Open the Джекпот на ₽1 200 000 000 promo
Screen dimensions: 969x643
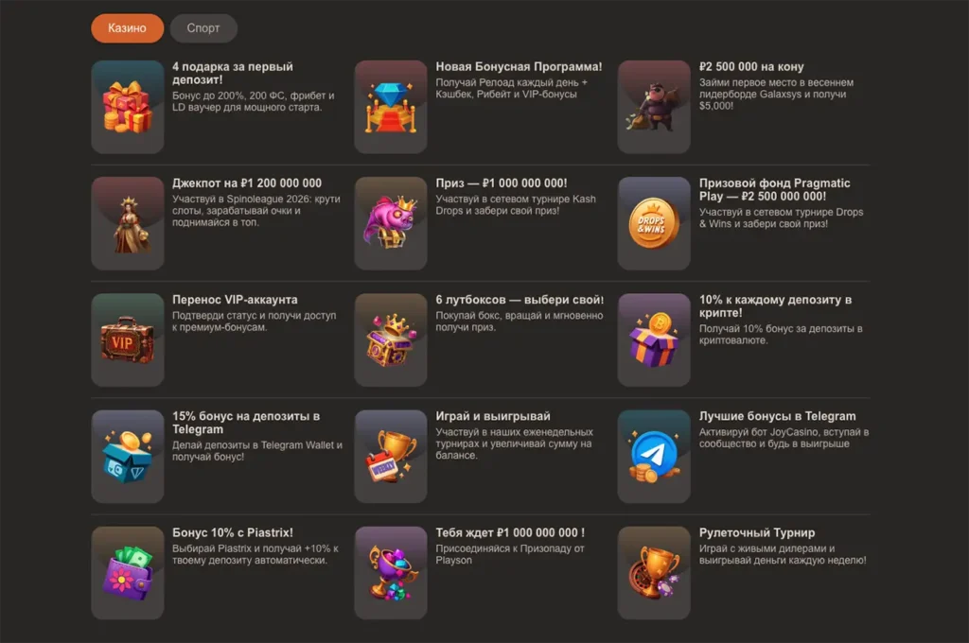click(x=247, y=183)
